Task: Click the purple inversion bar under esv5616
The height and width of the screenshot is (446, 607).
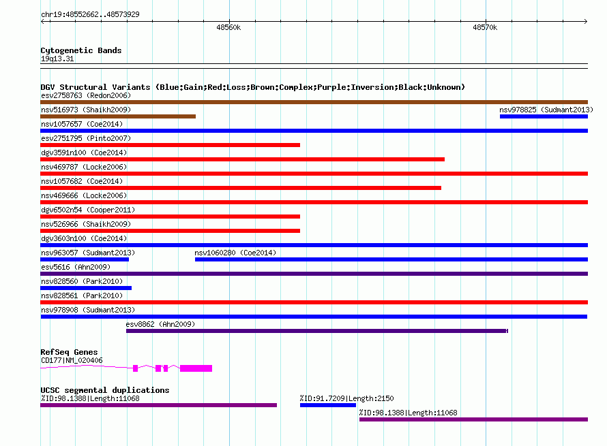Action: click(x=314, y=274)
